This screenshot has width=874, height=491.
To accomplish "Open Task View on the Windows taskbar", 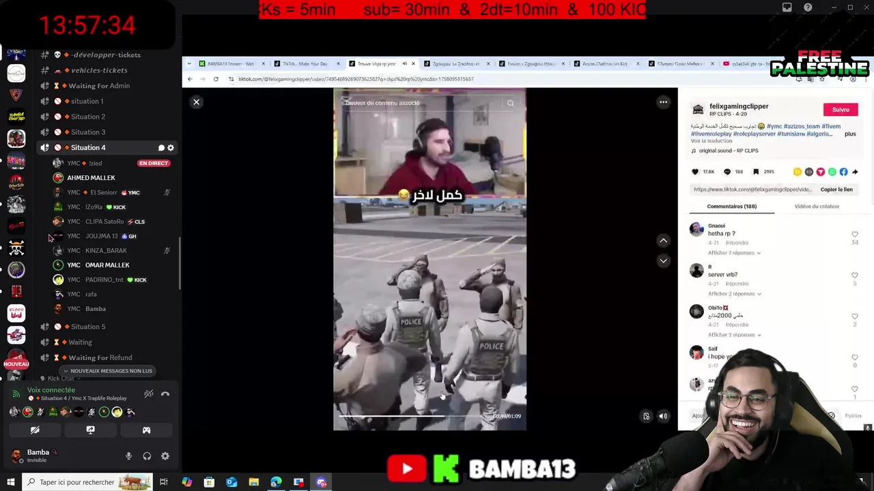I will [x=164, y=482].
